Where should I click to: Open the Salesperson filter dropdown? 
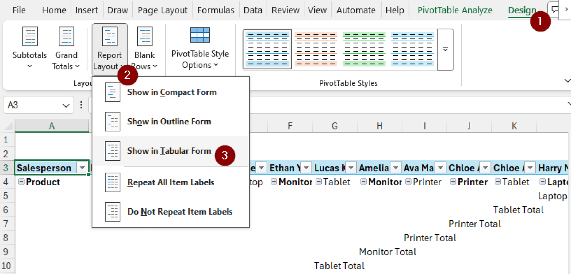pyautogui.click(x=82, y=168)
